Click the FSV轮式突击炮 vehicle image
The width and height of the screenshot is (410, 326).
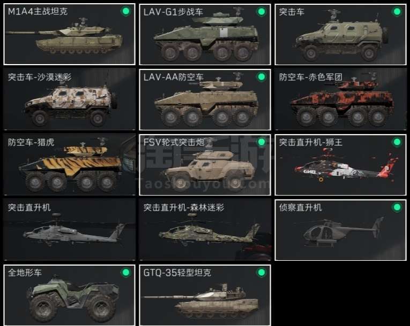(x=209, y=169)
